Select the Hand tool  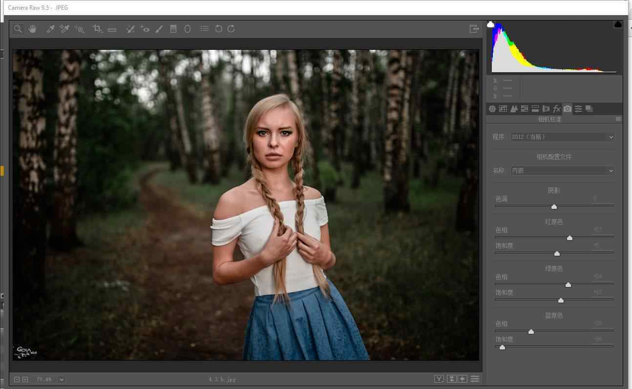[x=32, y=29]
